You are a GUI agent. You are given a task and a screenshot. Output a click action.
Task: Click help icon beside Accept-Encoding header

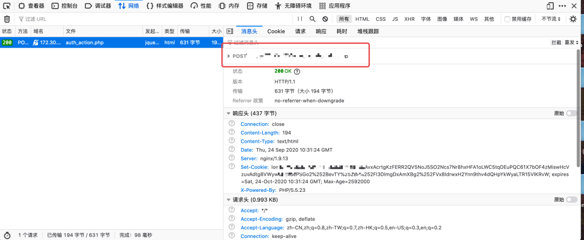tap(231, 218)
